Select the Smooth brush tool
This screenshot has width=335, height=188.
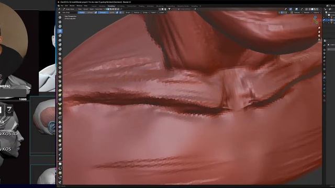[60, 58]
